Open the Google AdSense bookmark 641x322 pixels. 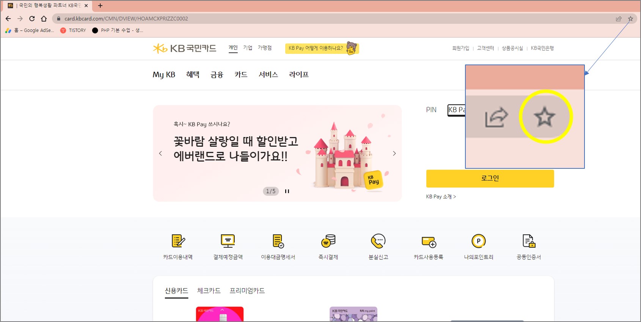click(x=30, y=30)
